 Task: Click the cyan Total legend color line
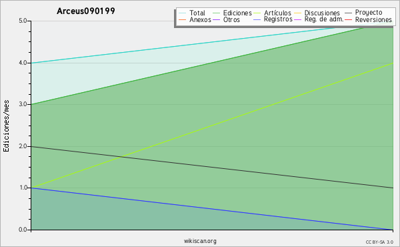coord(183,13)
